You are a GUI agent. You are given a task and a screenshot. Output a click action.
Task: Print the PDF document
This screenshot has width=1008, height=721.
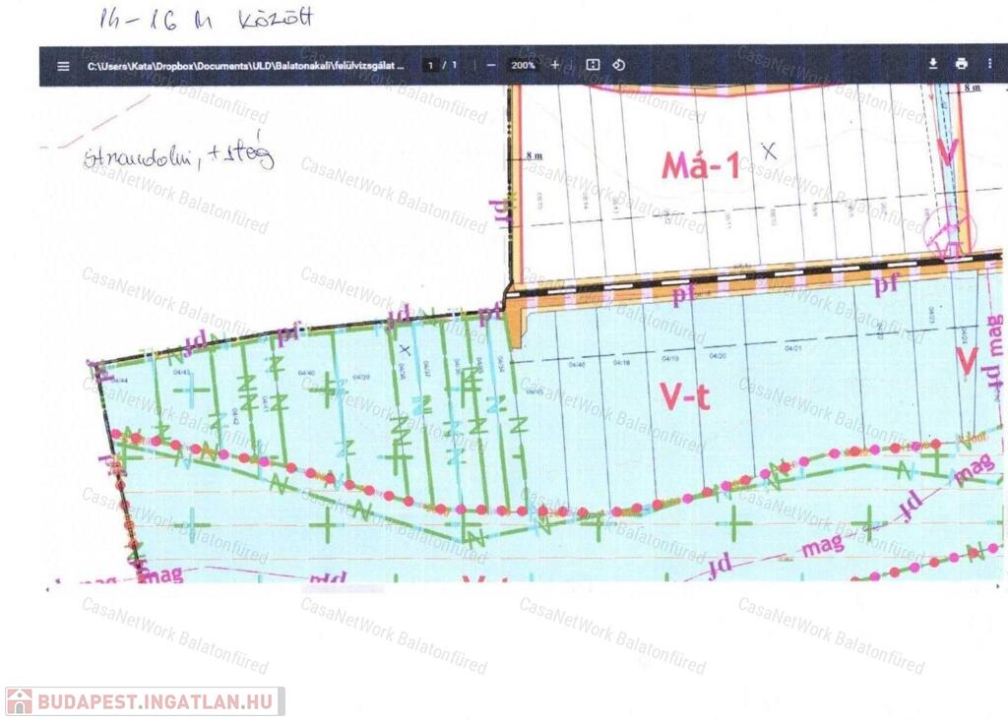click(x=962, y=65)
